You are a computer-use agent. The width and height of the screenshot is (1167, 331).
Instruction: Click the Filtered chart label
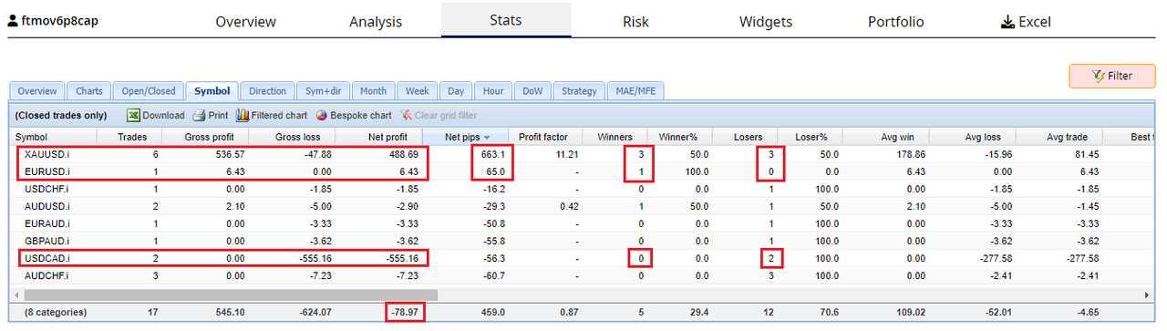279,116
